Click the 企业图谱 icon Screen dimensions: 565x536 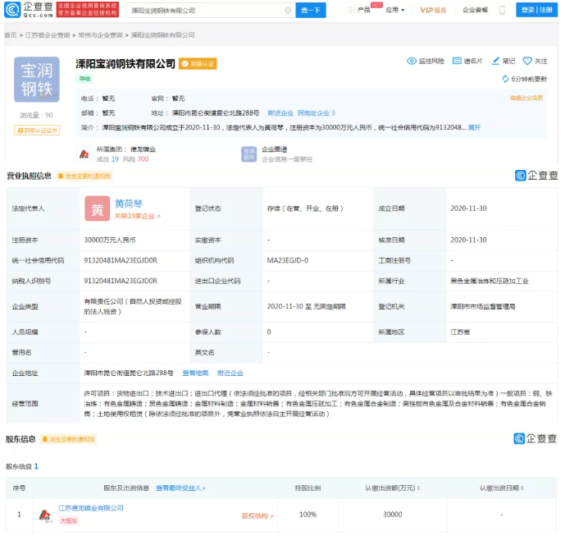click(x=248, y=154)
